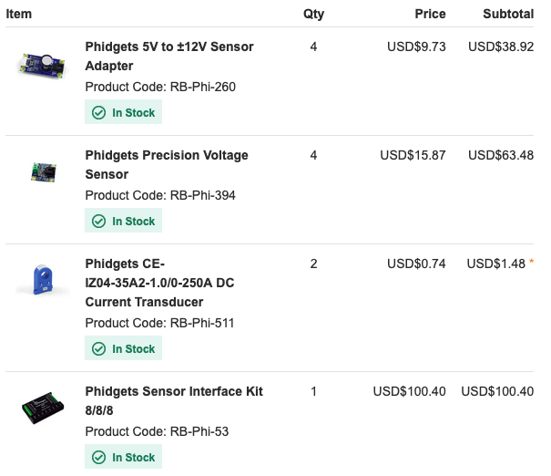Select the In Stock checkmark icon for RB-Phi-260
This screenshot has width=551, height=476.
tap(98, 113)
